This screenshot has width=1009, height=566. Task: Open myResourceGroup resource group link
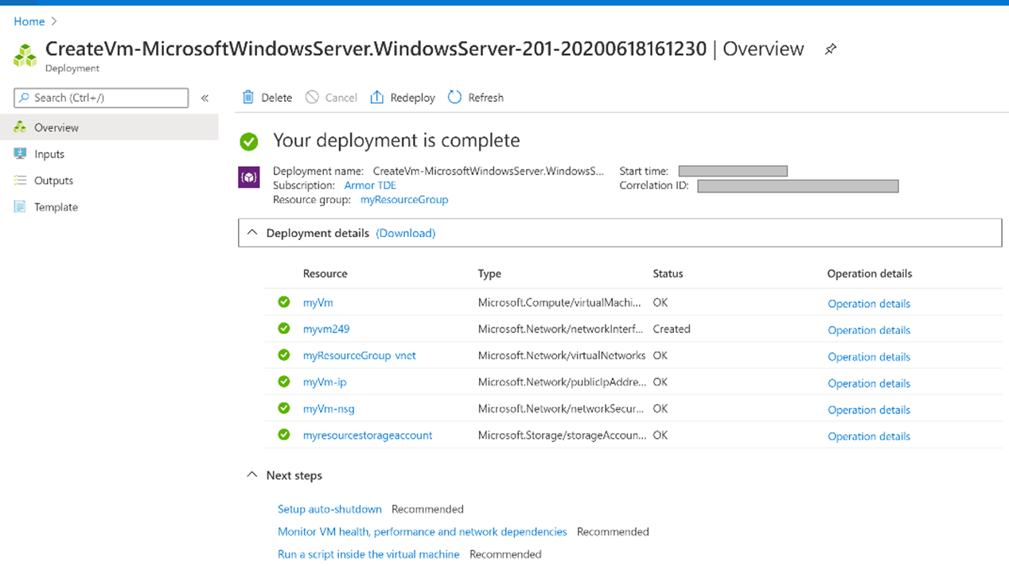[404, 200]
